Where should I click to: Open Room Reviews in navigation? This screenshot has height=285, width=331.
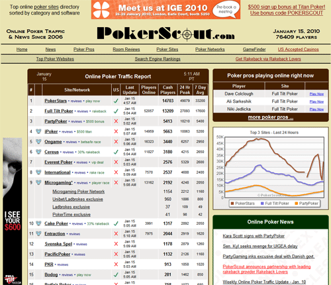(126, 50)
